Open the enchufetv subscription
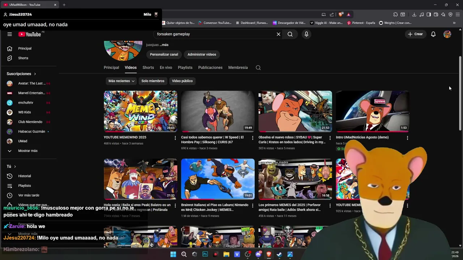The image size is (463, 260). (28, 103)
